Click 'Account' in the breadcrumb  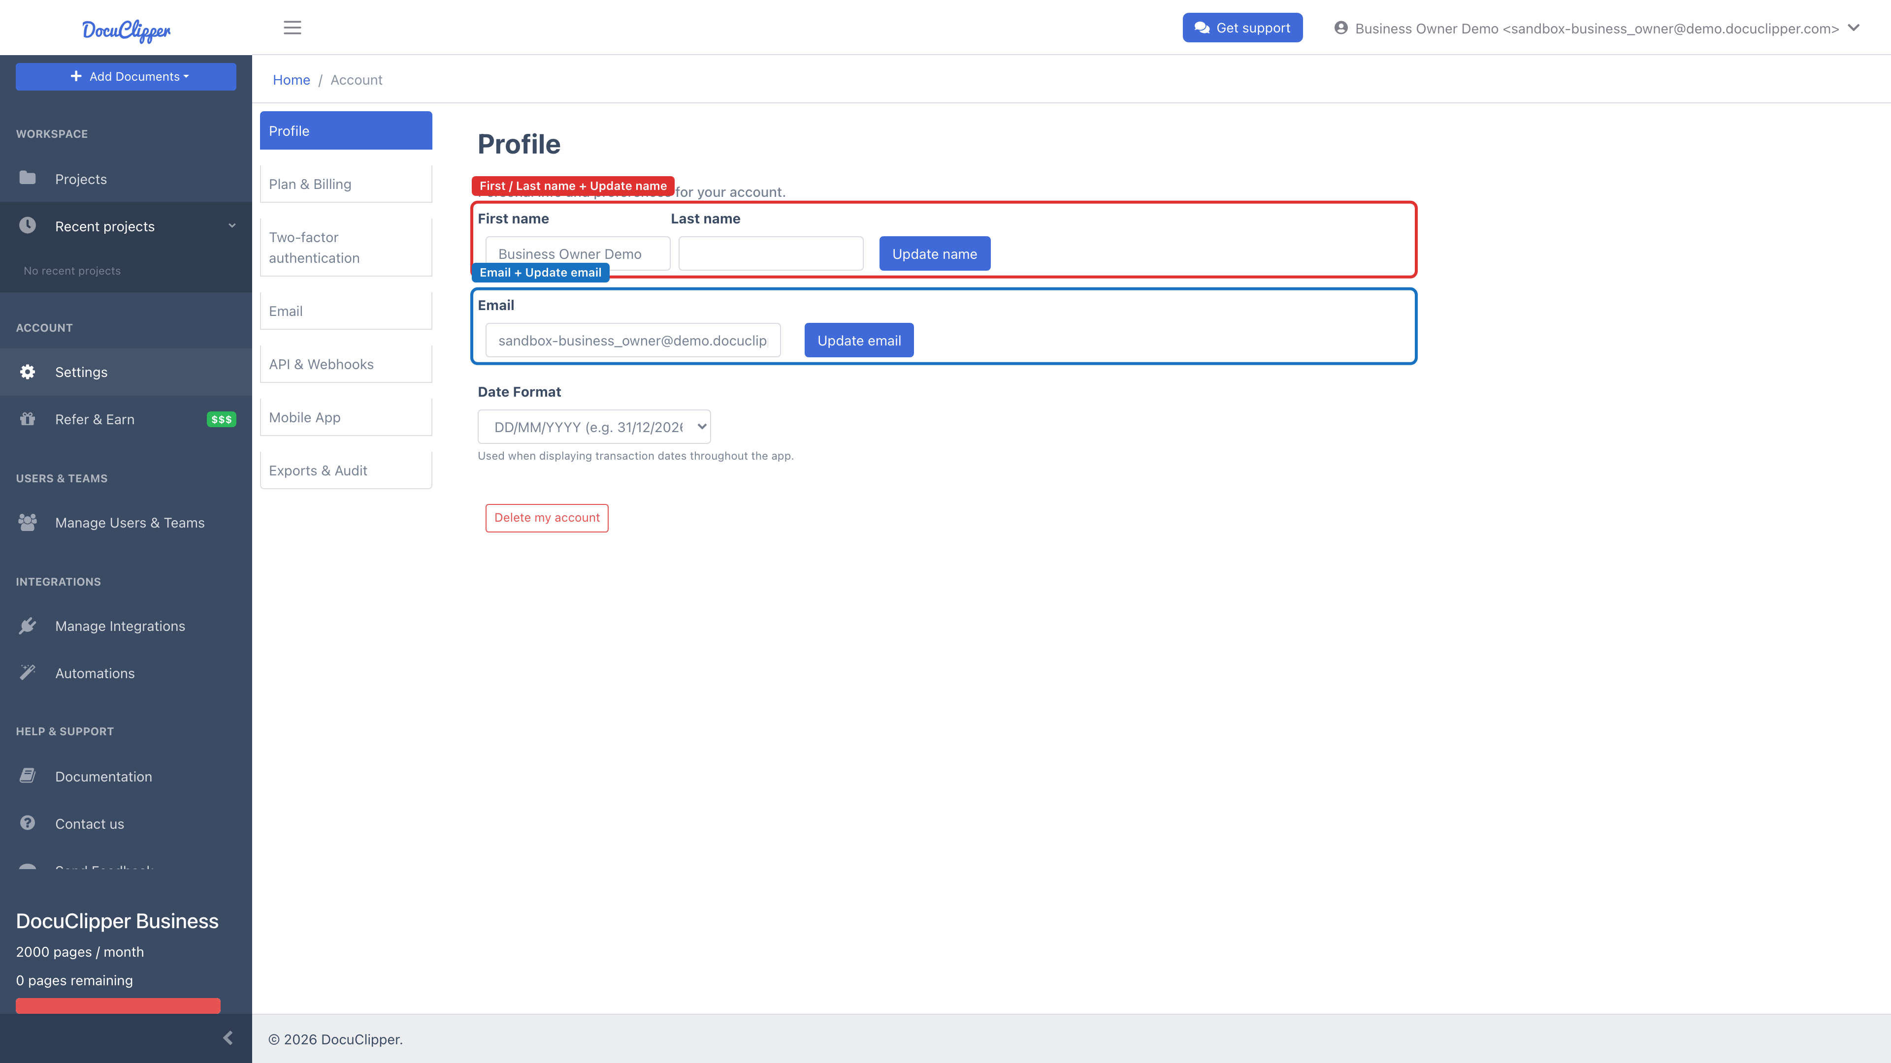356,80
